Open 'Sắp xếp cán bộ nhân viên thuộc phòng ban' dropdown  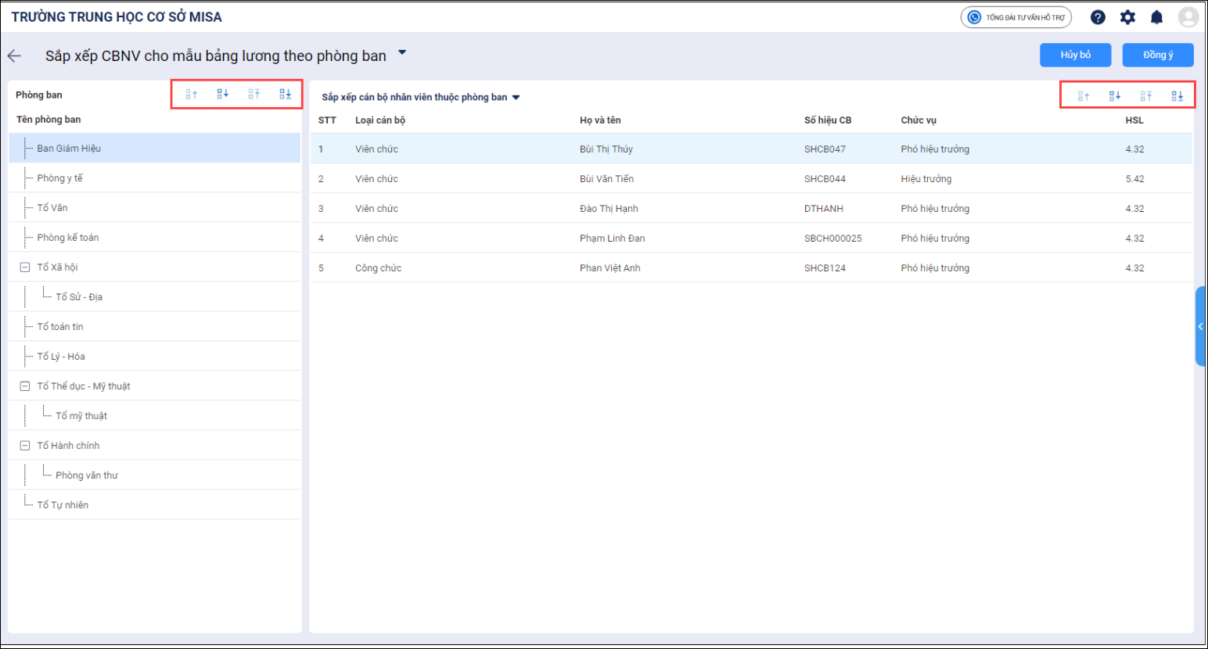click(x=421, y=97)
